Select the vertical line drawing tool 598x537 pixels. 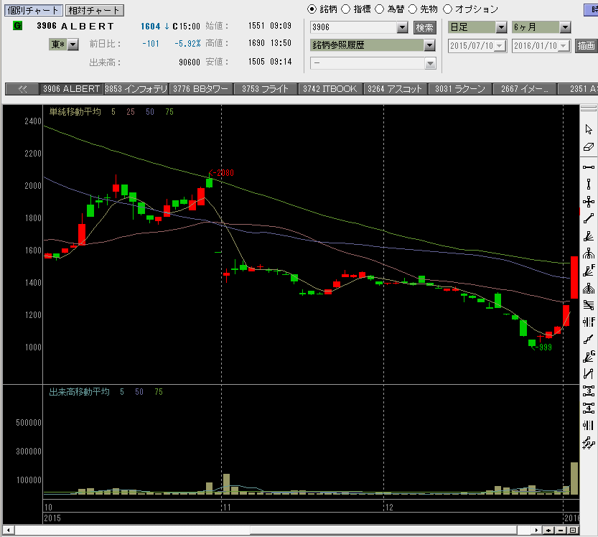click(589, 185)
